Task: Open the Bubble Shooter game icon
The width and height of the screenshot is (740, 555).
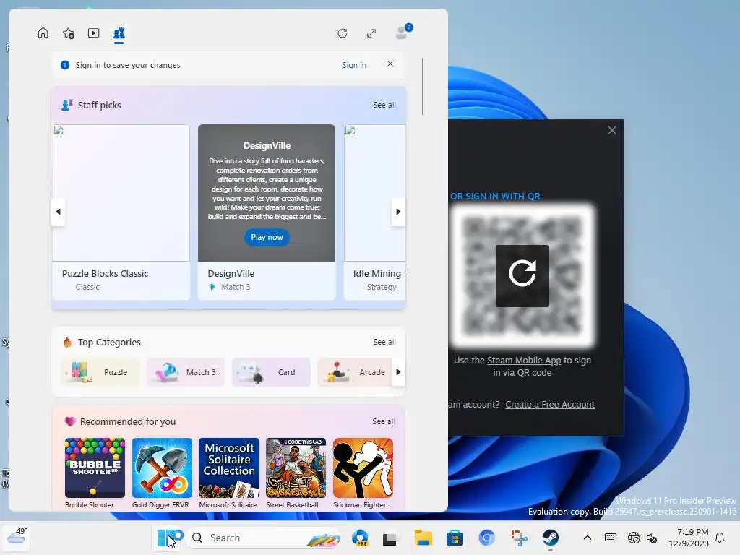Action: pos(95,468)
